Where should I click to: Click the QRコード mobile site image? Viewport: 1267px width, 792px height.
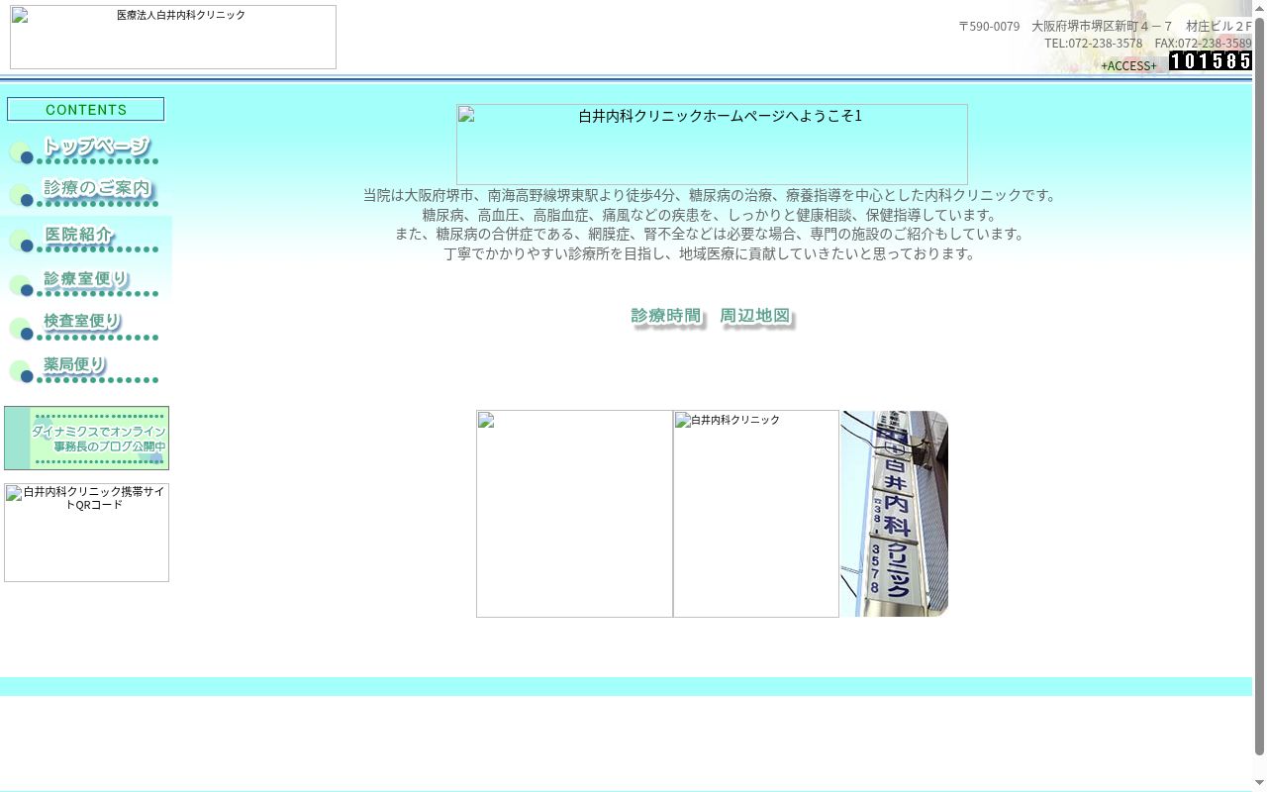[x=86, y=533]
